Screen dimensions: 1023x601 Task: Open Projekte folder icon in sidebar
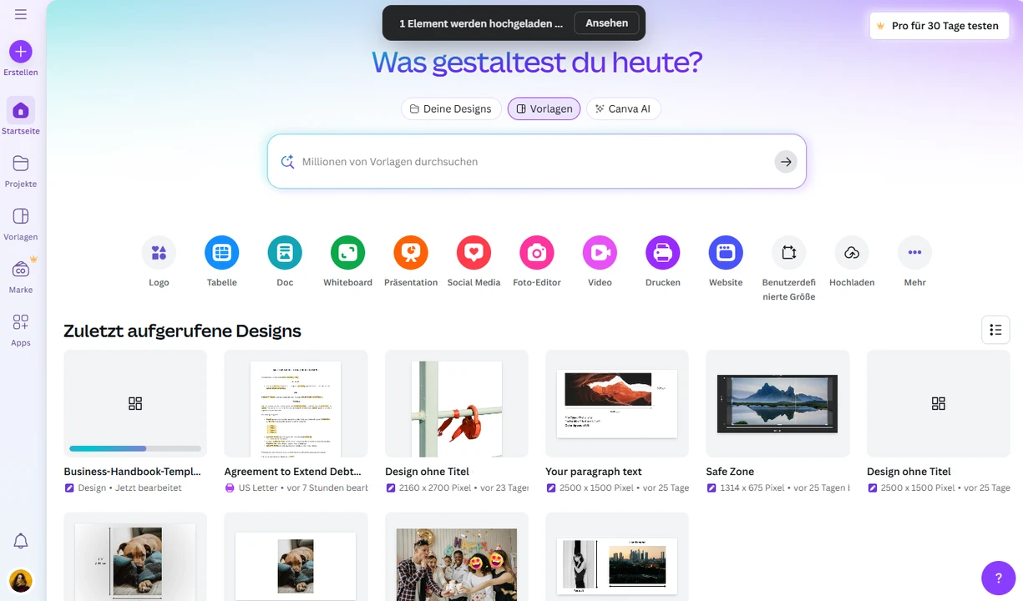click(x=21, y=163)
